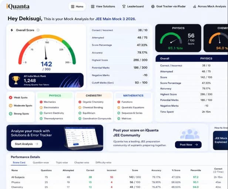
Task: Click the Accuracy column header
Action: [x=156, y=170]
